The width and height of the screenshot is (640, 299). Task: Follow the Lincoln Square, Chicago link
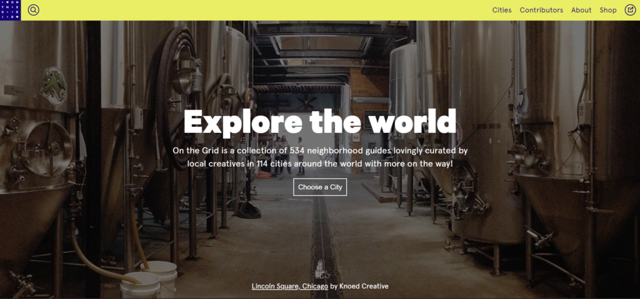click(x=290, y=287)
